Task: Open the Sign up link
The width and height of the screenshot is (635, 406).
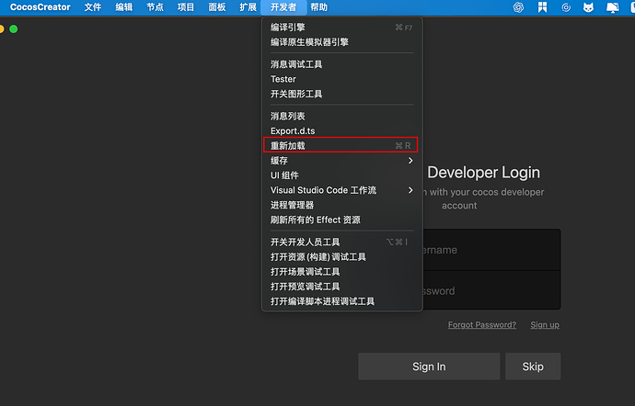Action: 545,325
